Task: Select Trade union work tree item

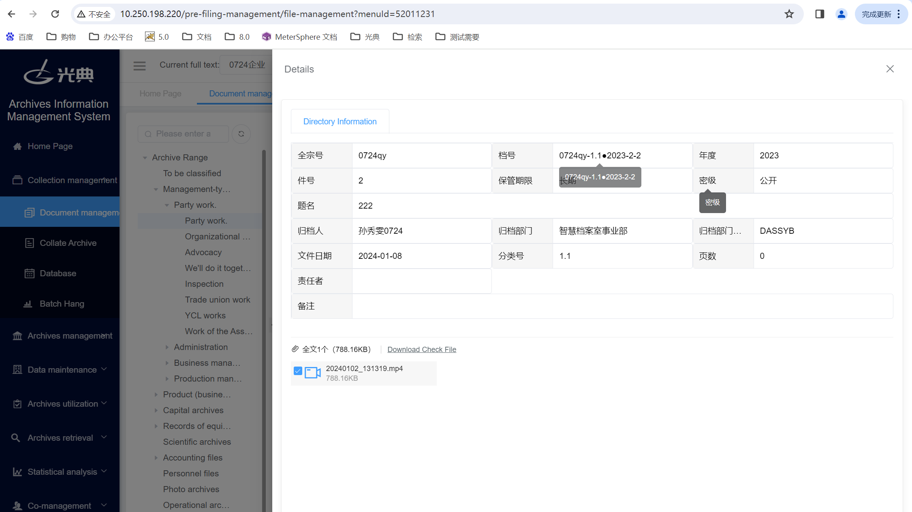Action: 218,300
